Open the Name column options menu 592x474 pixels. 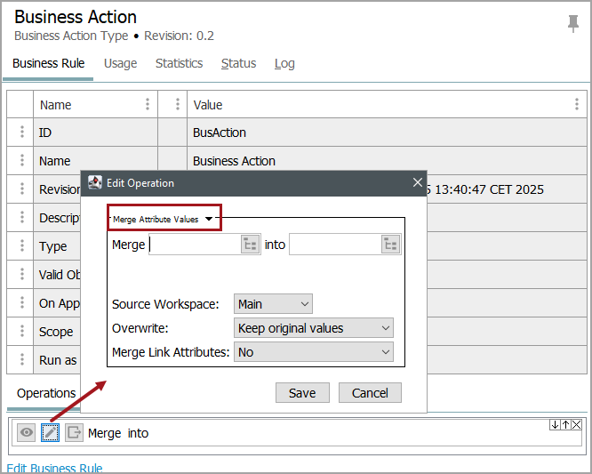[148, 104]
